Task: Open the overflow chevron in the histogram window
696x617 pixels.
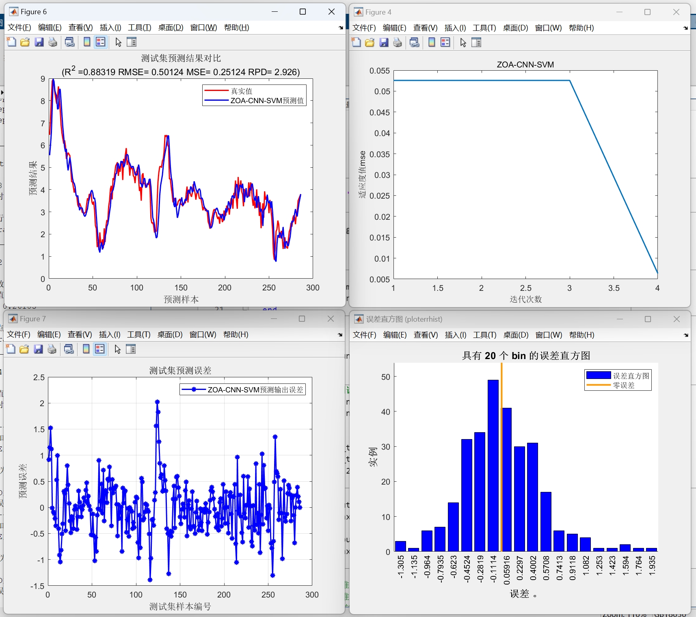Action: tap(685, 335)
